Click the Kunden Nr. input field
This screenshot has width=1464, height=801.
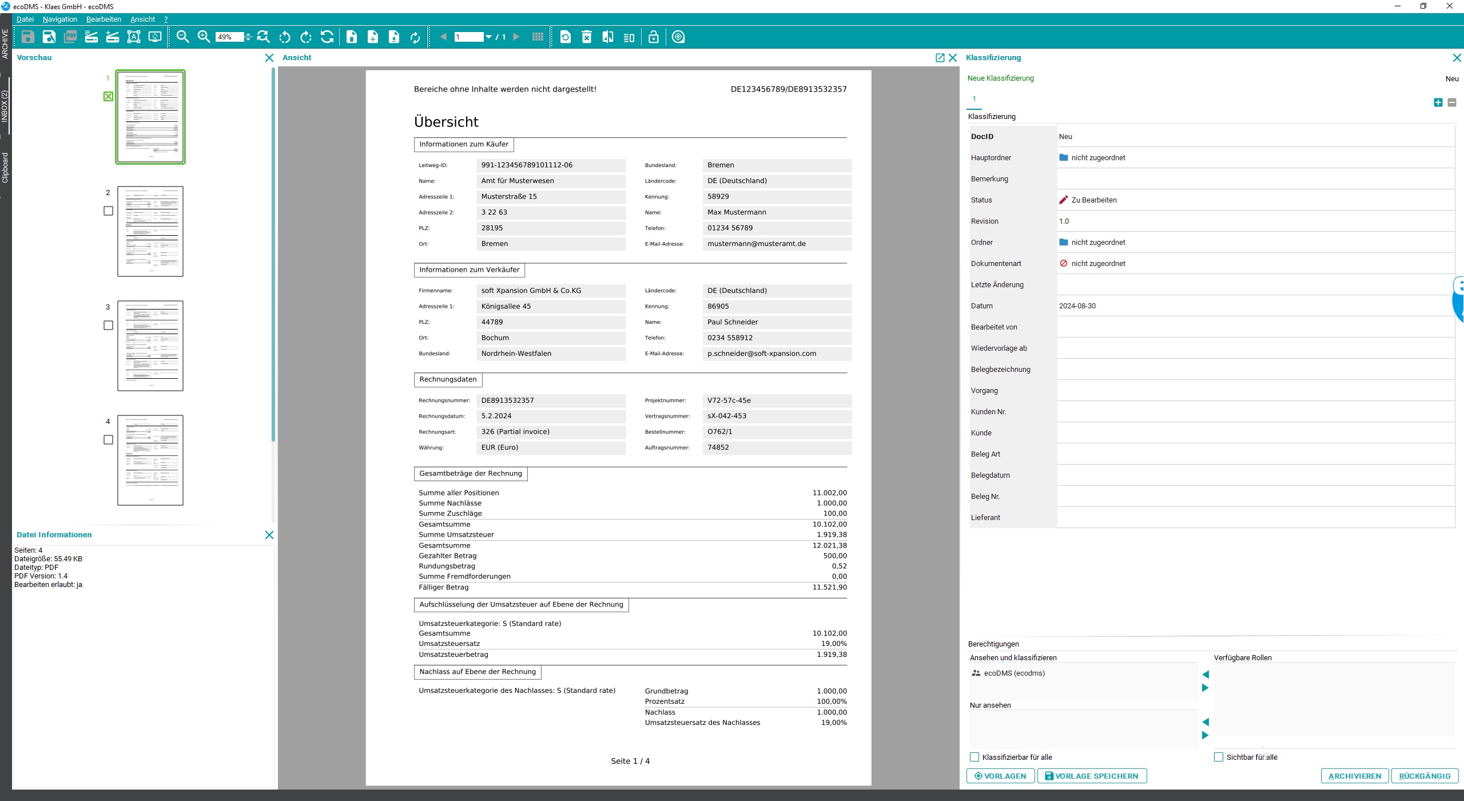tap(1255, 411)
